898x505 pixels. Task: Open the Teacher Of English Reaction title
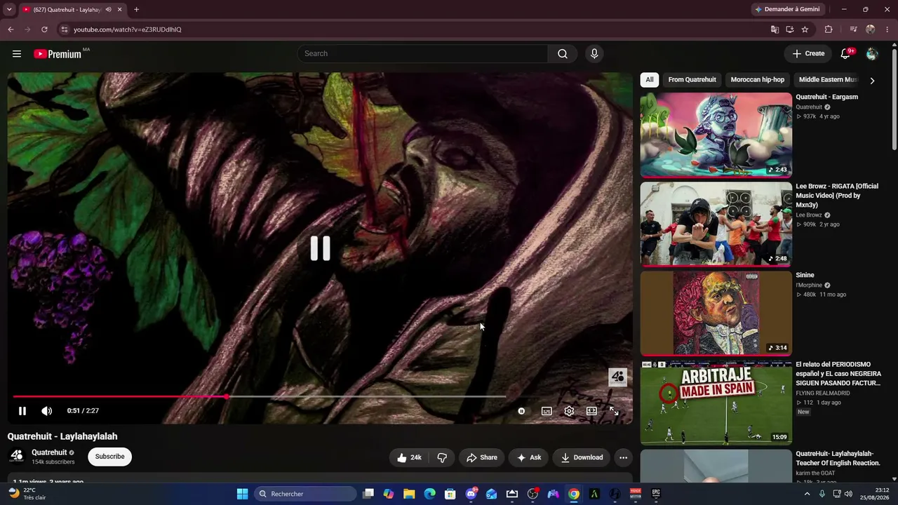click(838, 459)
